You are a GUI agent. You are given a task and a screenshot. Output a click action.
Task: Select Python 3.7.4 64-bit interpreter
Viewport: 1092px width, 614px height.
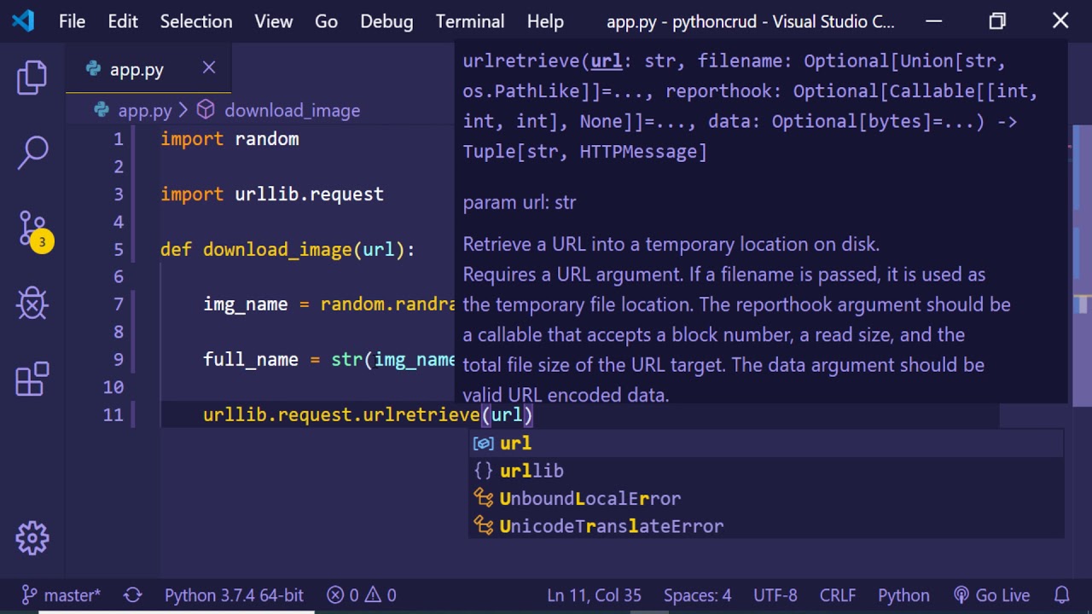234,595
